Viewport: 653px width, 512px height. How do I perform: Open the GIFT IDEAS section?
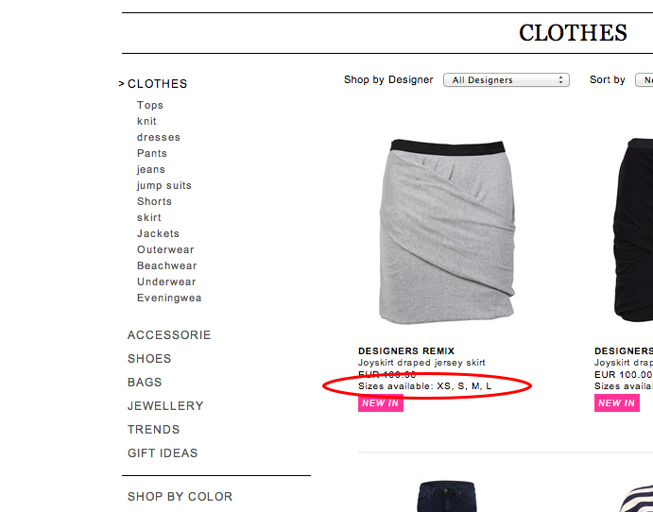[163, 452]
